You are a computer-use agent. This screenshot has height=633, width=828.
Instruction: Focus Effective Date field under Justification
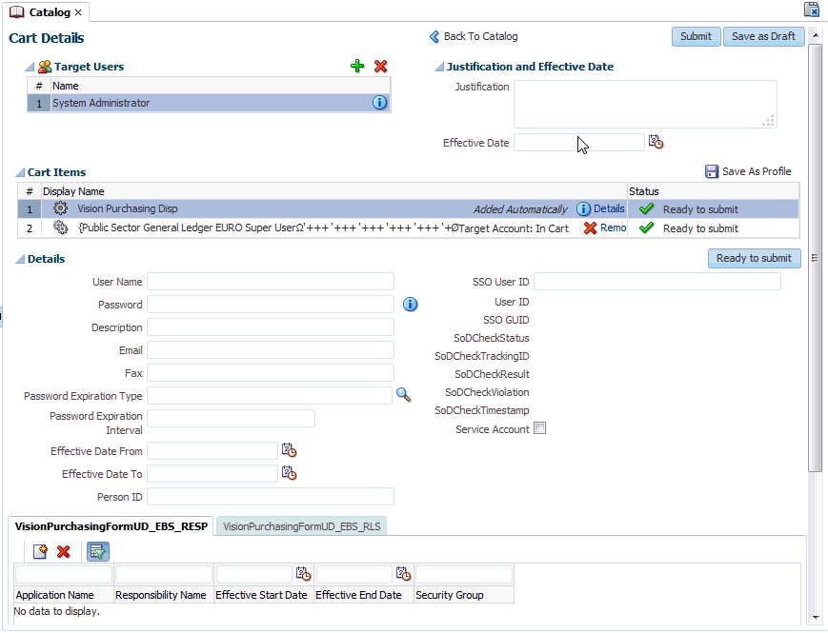(578, 143)
